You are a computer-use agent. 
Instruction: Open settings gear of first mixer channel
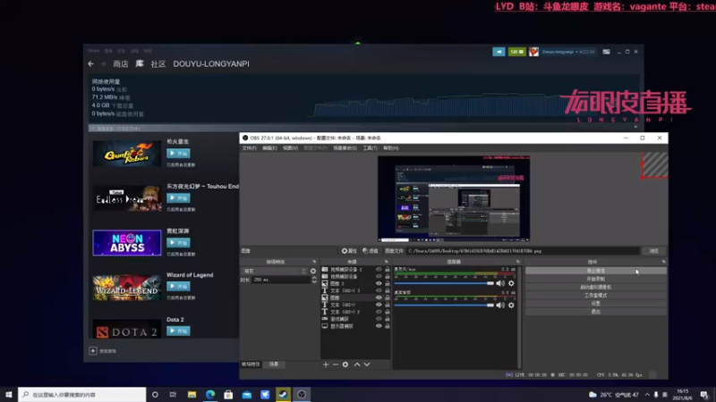511,283
